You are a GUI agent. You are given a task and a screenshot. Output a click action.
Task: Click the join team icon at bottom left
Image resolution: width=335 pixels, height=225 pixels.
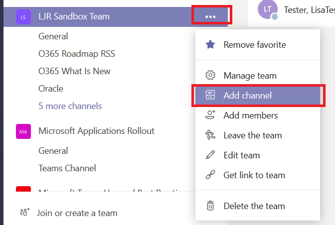coord(25,212)
